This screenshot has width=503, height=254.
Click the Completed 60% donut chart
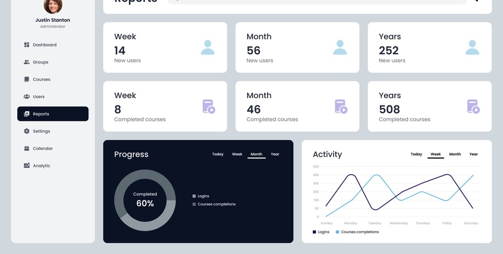point(145,200)
